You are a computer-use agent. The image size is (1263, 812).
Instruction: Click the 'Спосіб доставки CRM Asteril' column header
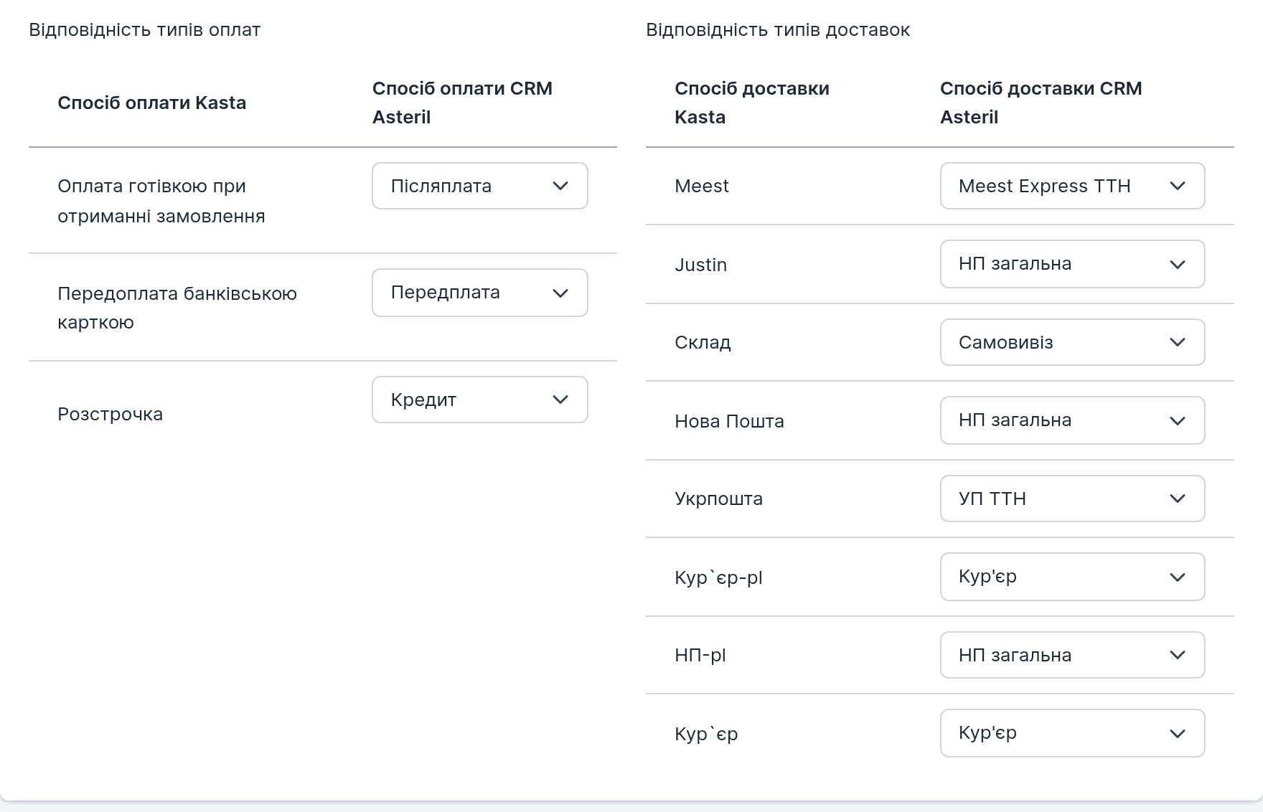(x=1041, y=103)
